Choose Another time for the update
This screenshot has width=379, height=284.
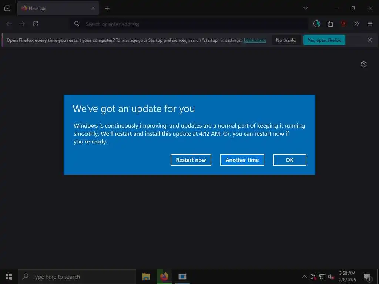point(242,160)
